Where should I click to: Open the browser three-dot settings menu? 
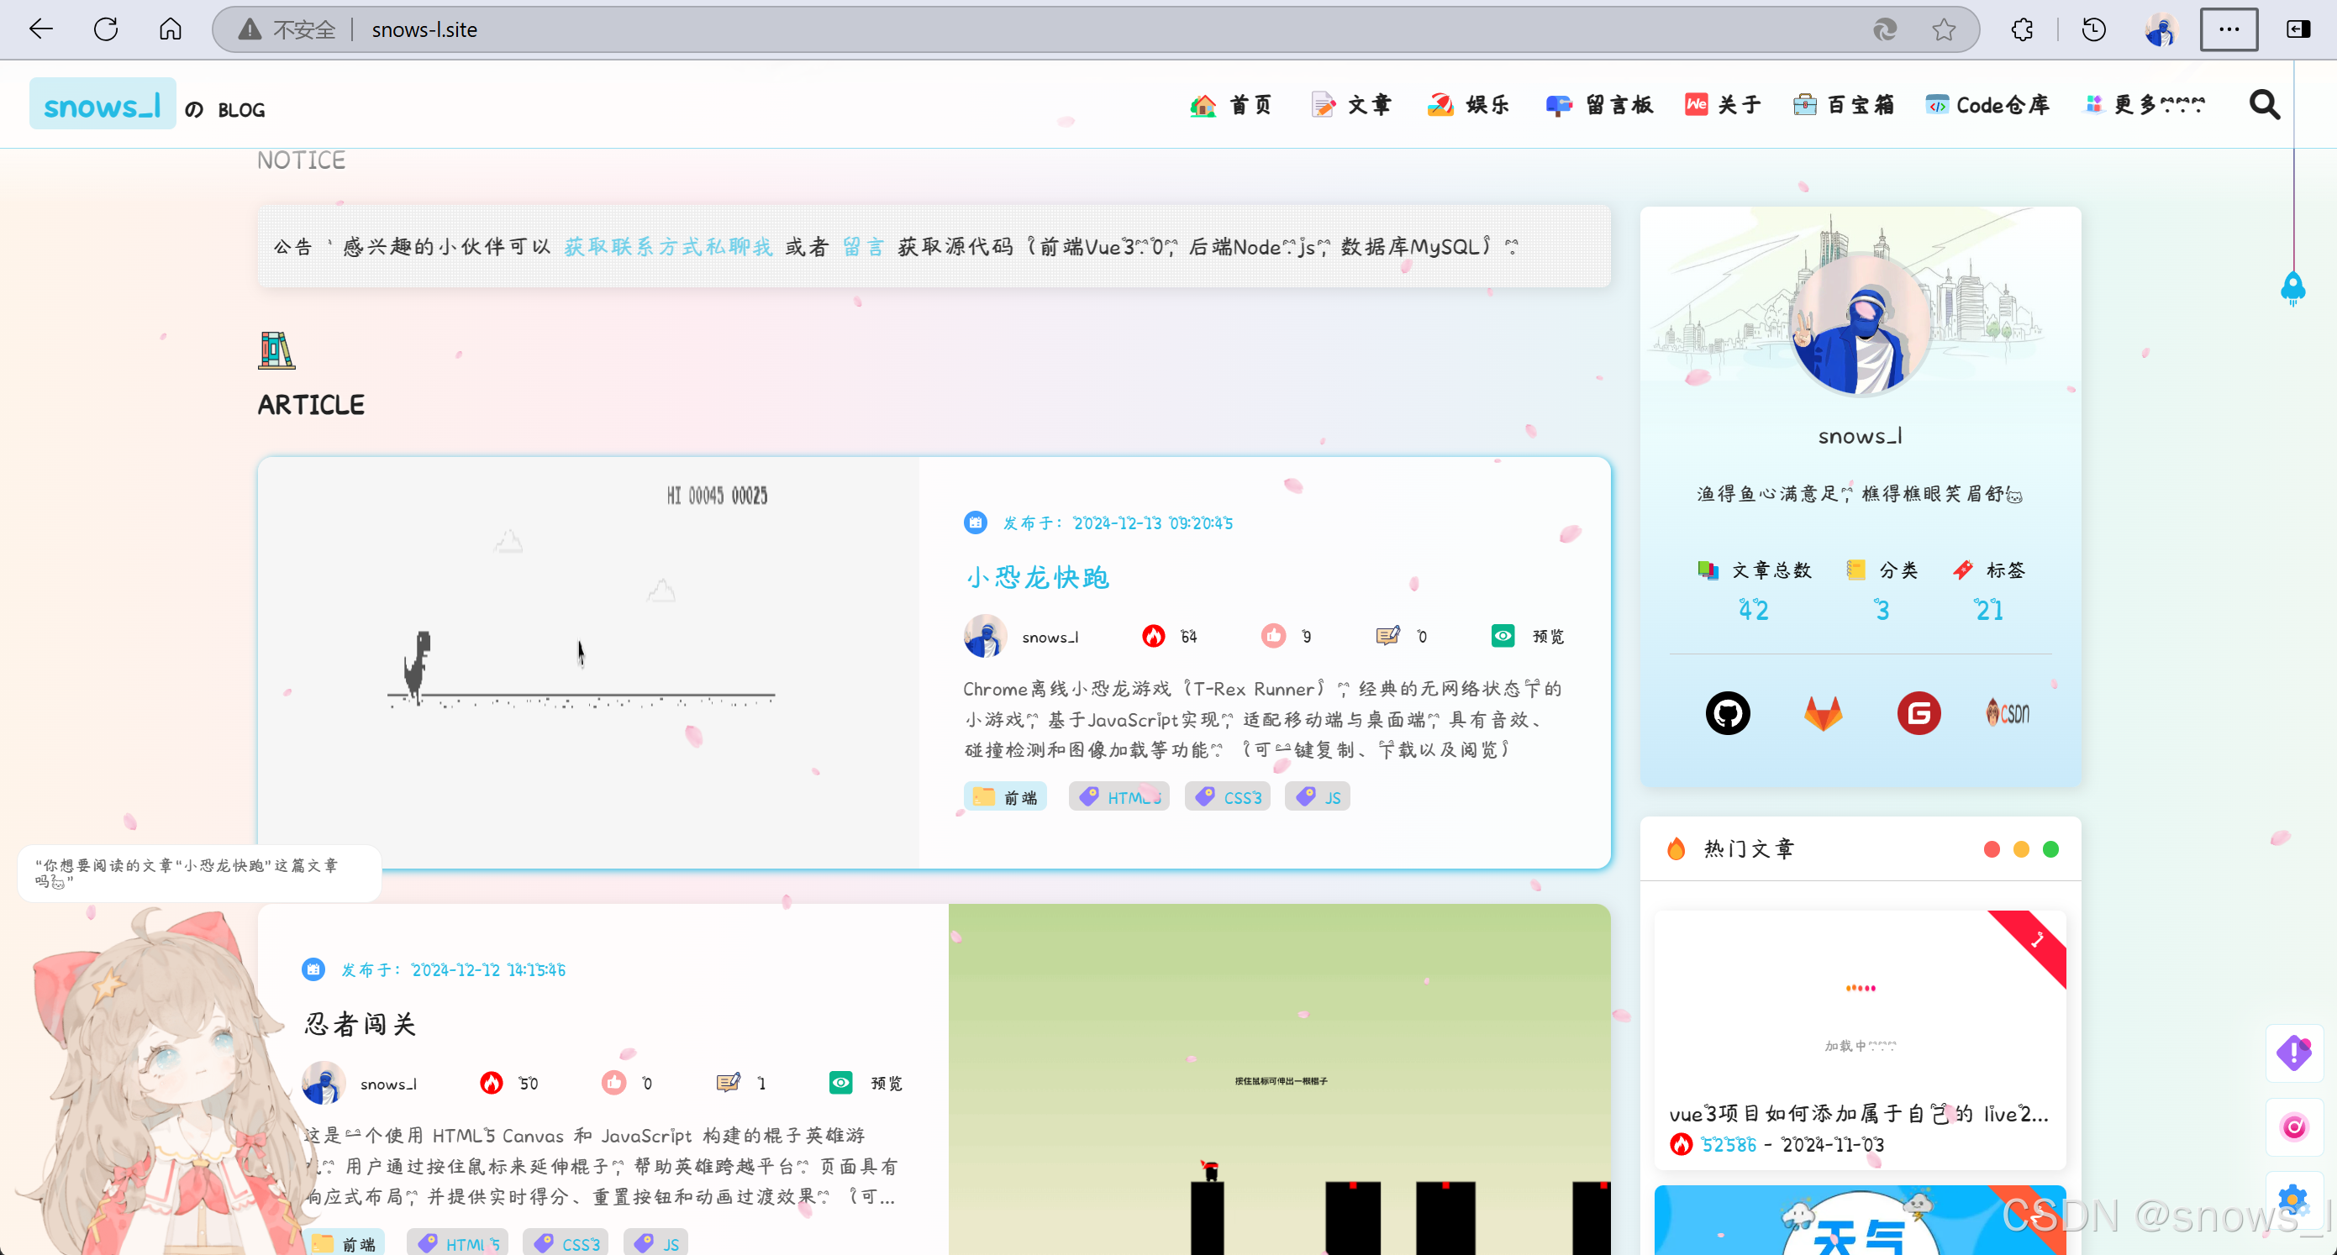tap(2229, 28)
